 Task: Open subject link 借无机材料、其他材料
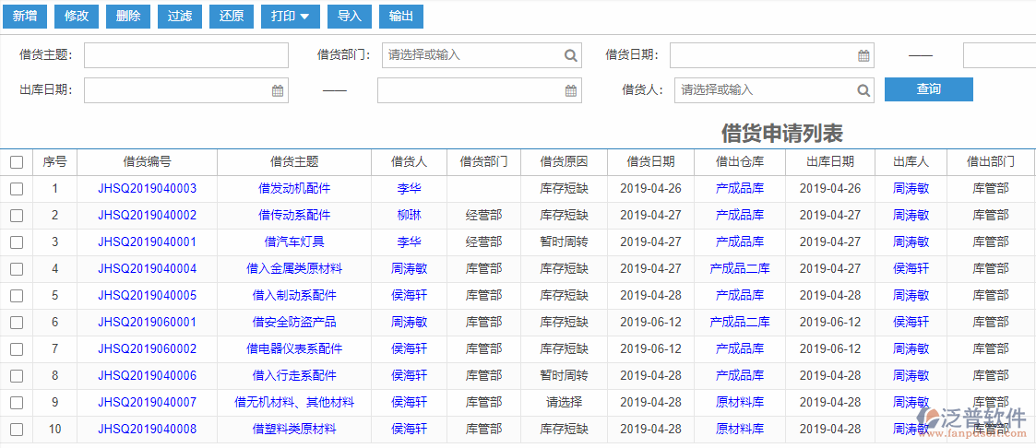(x=294, y=403)
